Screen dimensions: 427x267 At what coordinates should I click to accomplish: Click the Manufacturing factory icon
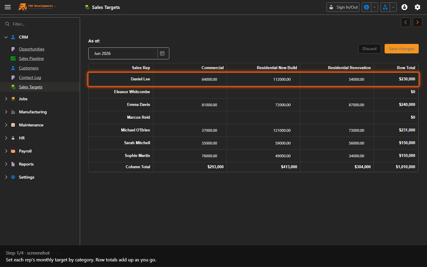(13, 112)
